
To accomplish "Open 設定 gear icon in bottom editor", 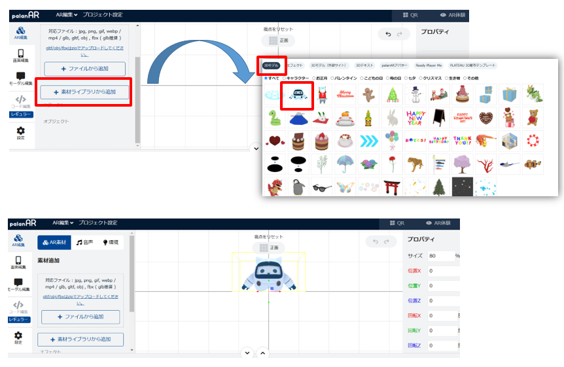I will [18, 338].
